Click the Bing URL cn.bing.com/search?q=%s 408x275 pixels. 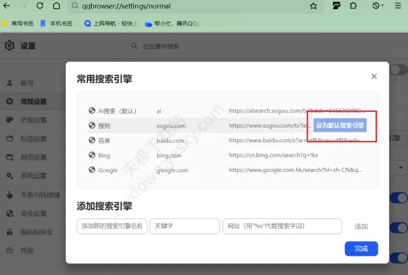(x=273, y=156)
